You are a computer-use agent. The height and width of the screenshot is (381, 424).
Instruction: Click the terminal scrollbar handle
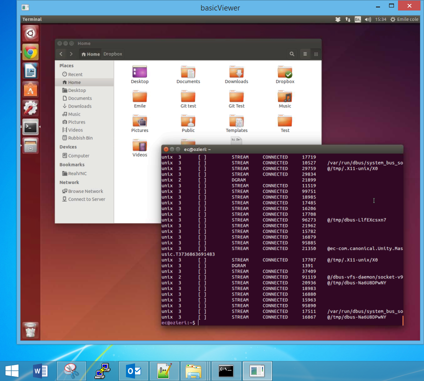(x=402, y=320)
